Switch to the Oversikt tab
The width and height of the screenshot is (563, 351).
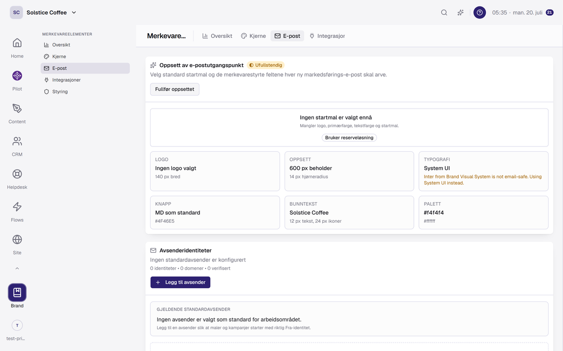click(217, 36)
